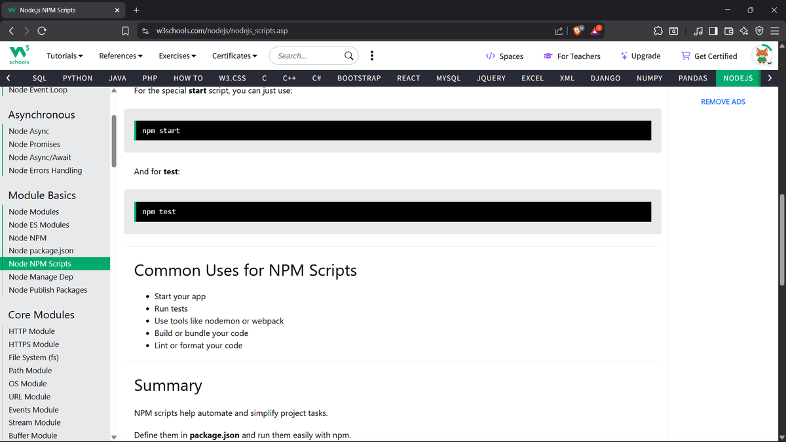This screenshot has width=786, height=442.
Task: Toggle the browser sidebar panel icon
Action: click(713, 31)
